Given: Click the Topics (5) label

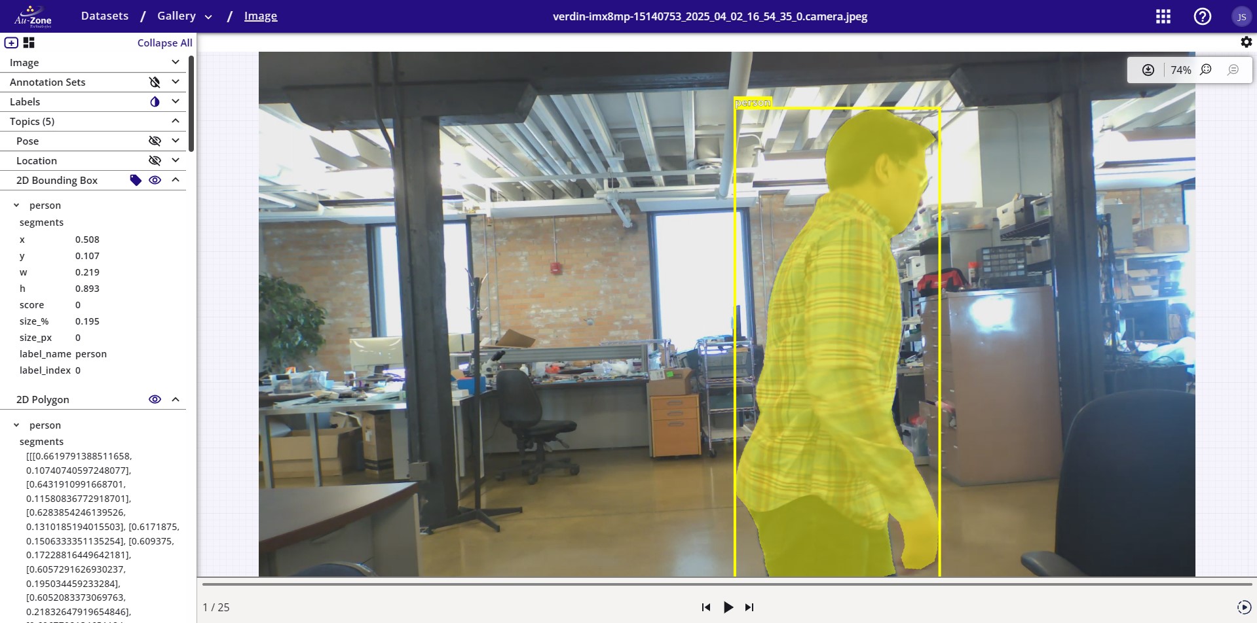Looking at the screenshot, I should pyautogui.click(x=32, y=121).
